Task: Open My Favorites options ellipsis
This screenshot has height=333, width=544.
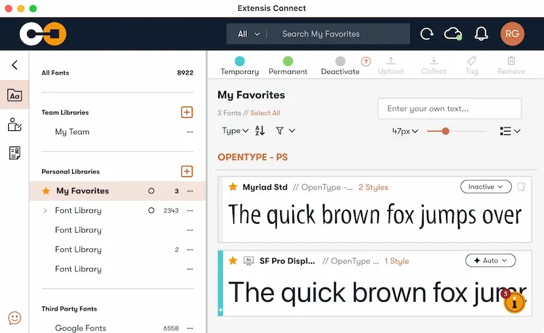Action: [190, 191]
